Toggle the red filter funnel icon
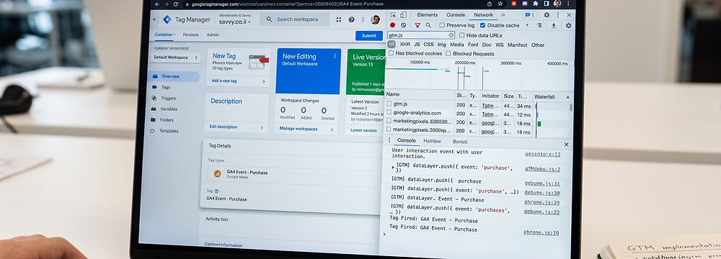 pos(417,25)
